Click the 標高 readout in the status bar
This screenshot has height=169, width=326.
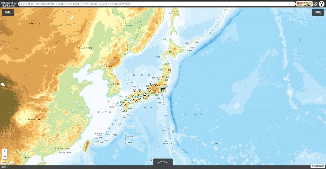[x=7, y=167]
